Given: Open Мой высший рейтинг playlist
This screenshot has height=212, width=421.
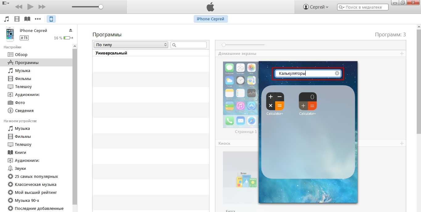Looking at the screenshot, I should [36, 192].
